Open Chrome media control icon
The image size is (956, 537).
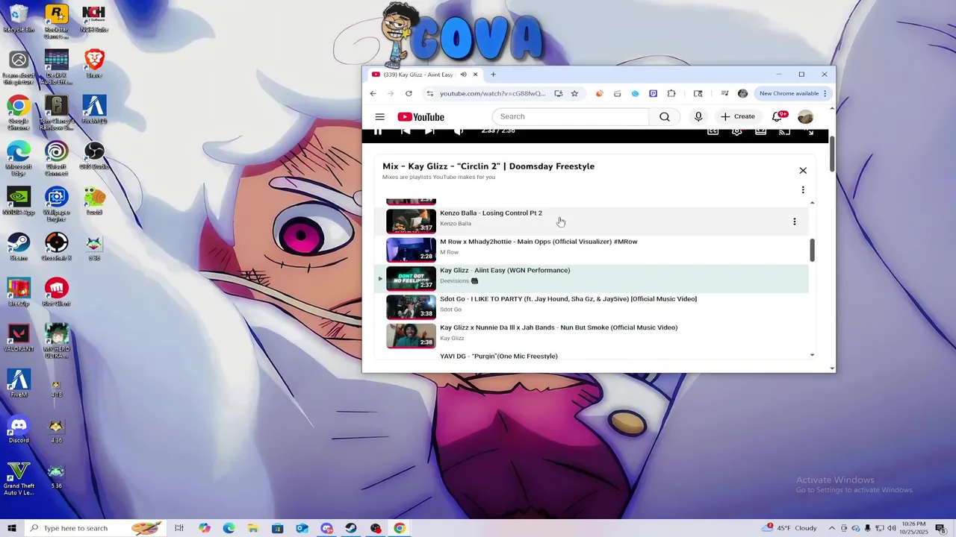tap(724, 93)
